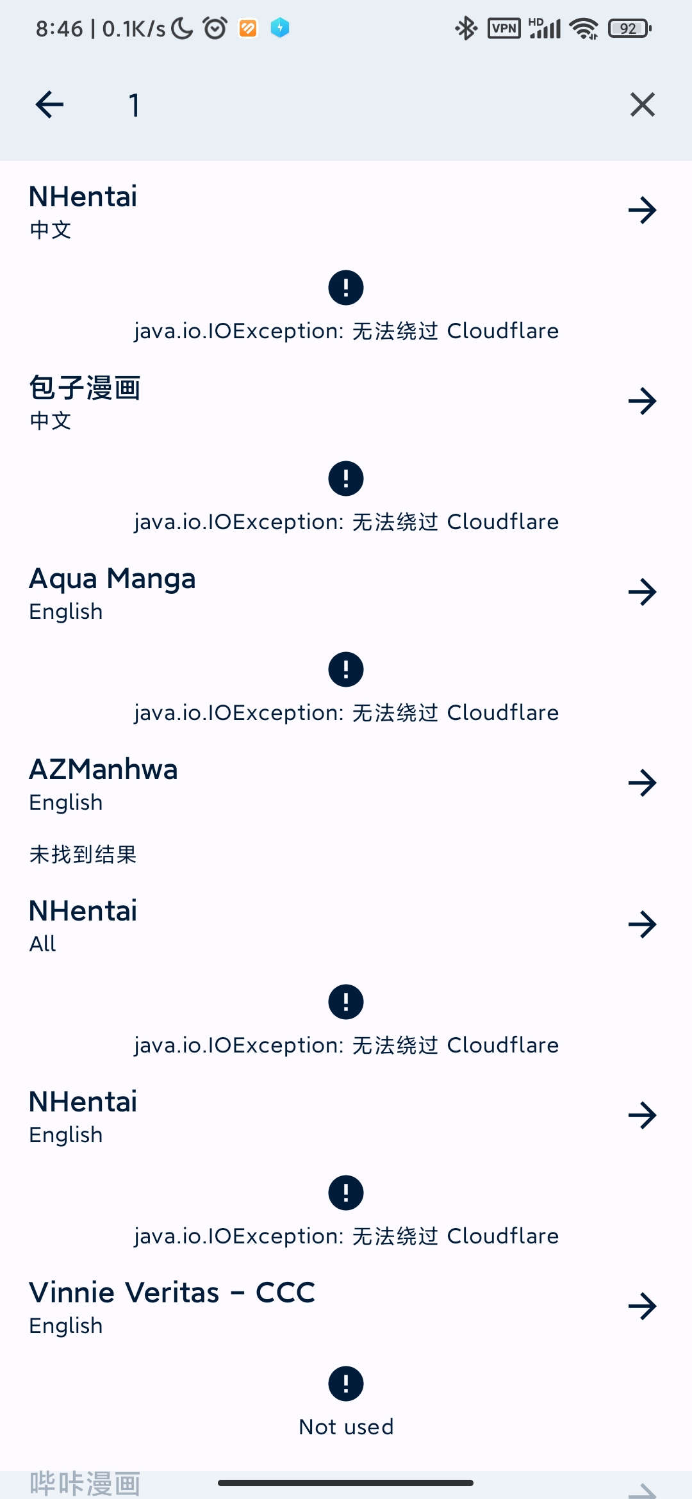The width and height of the screenshot is (692, 1499).
Task: Tap the back arrow in search bar
Action: (x=49, y=105)
